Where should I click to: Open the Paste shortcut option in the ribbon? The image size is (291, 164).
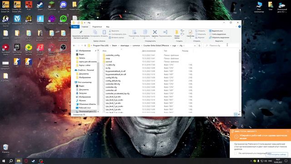(x=116, y=37)
